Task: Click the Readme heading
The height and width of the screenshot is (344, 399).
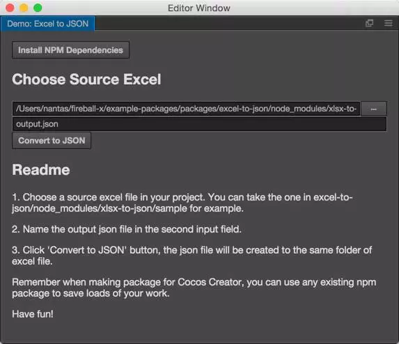Action: click(x=40, y=170)
